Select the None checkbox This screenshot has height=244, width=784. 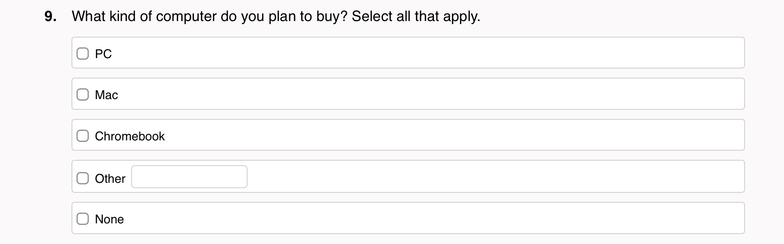coord(83,219)
